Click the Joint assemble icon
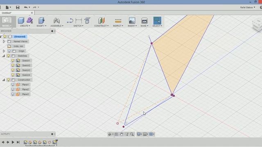Viewport: 262px width, 147px height. 56,20
